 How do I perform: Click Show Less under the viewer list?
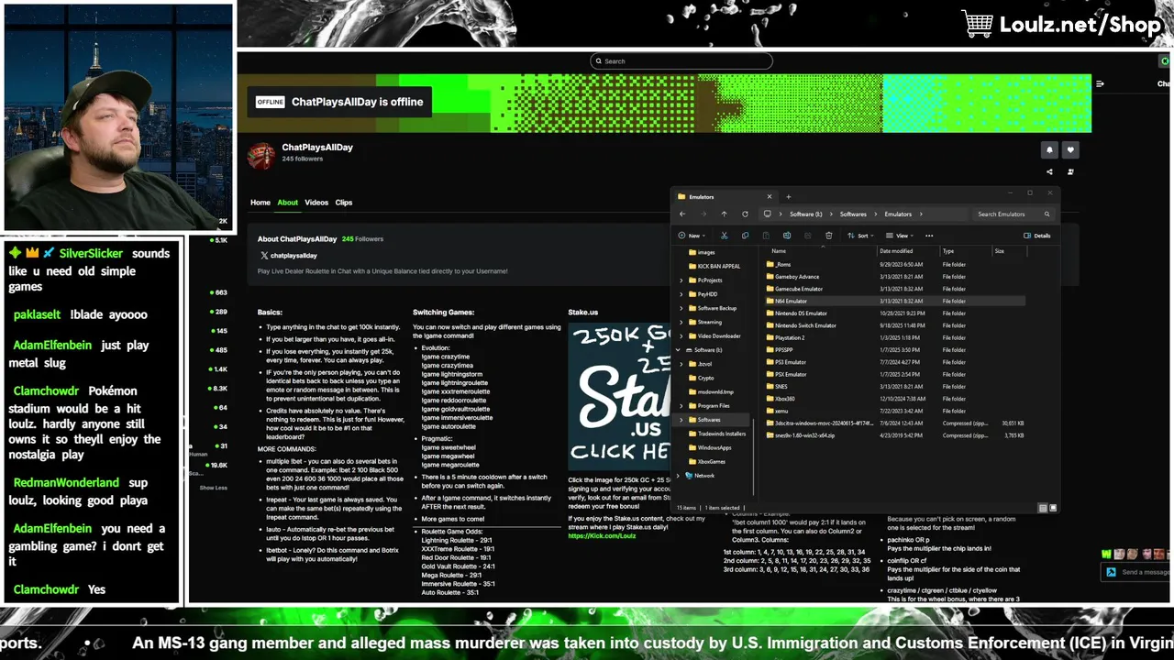(x=214, y=488)
